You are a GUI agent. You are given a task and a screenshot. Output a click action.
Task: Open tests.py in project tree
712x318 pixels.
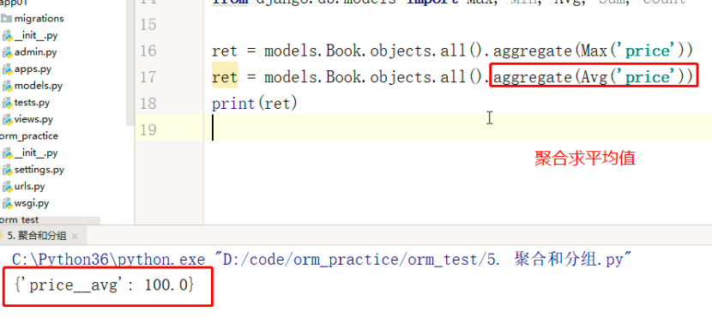[x=32, y=103]
